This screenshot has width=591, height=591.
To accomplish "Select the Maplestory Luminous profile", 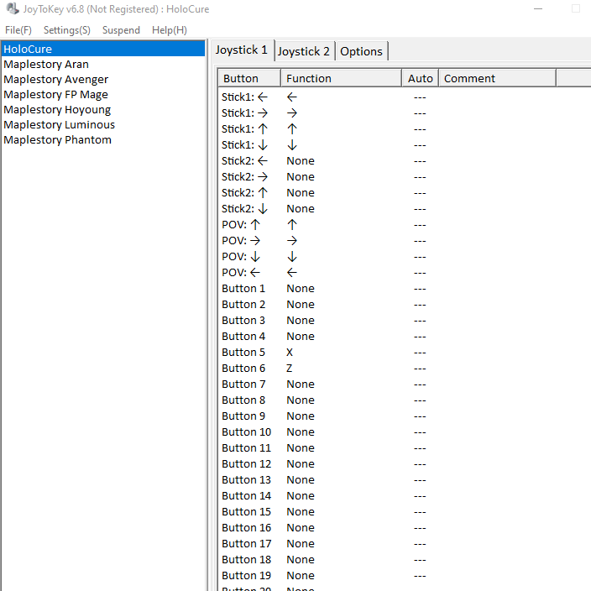I will (x=103, y=124).
